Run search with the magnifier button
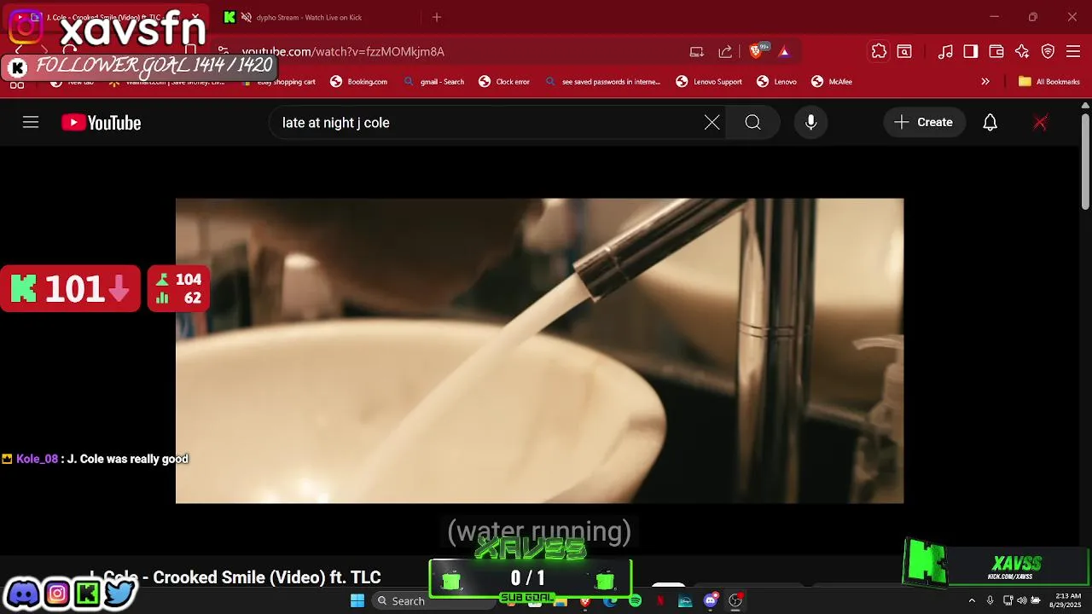 click(752, 123)
